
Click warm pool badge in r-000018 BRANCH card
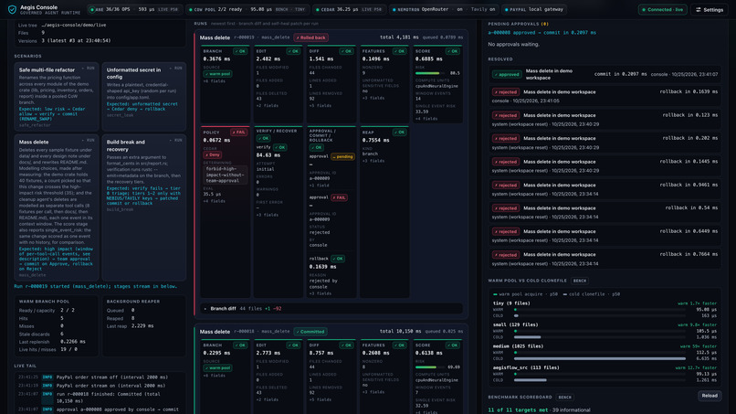(x=217, y=368)
